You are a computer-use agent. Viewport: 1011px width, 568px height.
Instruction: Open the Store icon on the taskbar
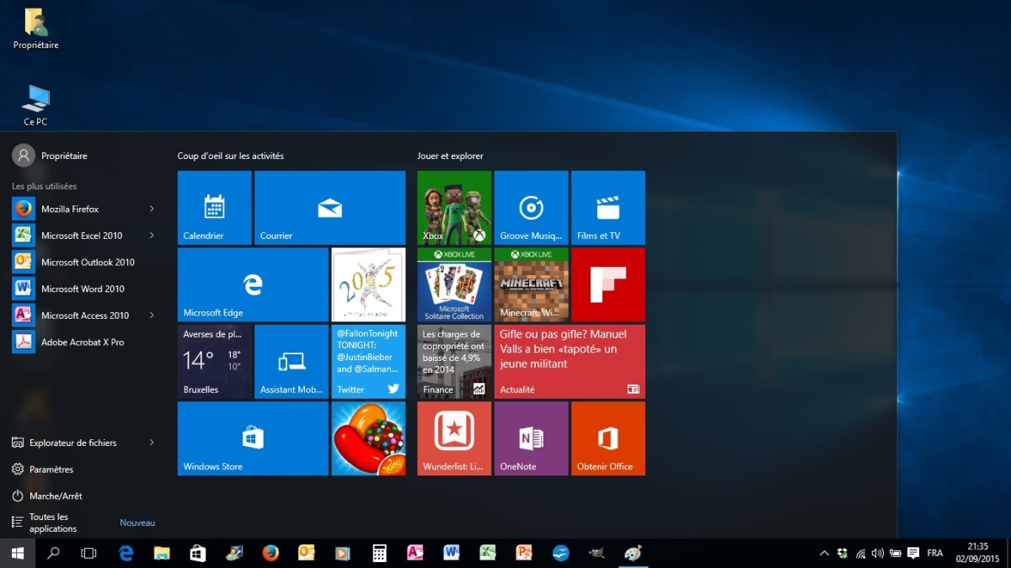click(198, 553)
